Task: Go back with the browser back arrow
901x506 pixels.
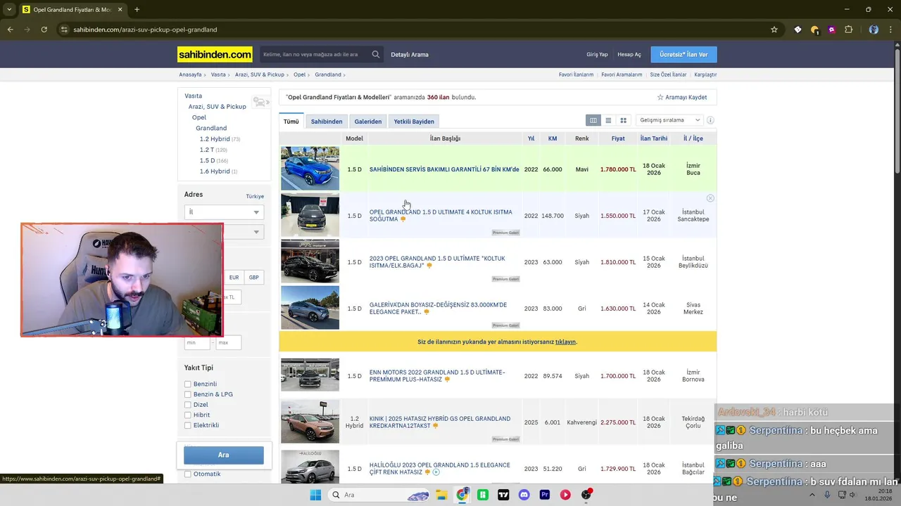Action: coord(10,30)
